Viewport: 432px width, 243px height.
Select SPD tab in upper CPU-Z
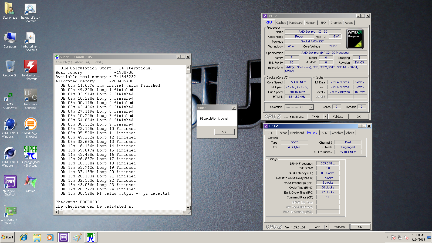click(323, 23)
